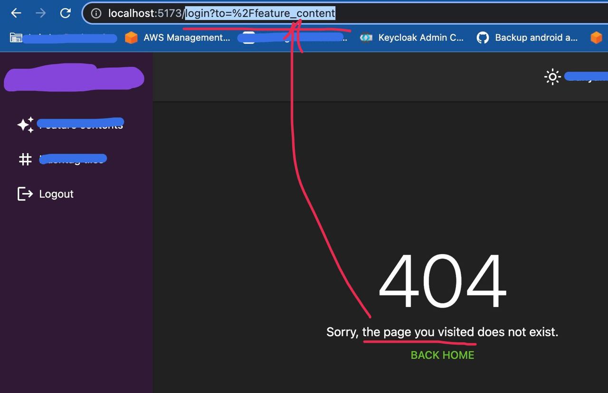Viewport: 608px width, 393px height.
Task: Click the sparkle icon in the sidebar
Action: [x=25, y=125]
